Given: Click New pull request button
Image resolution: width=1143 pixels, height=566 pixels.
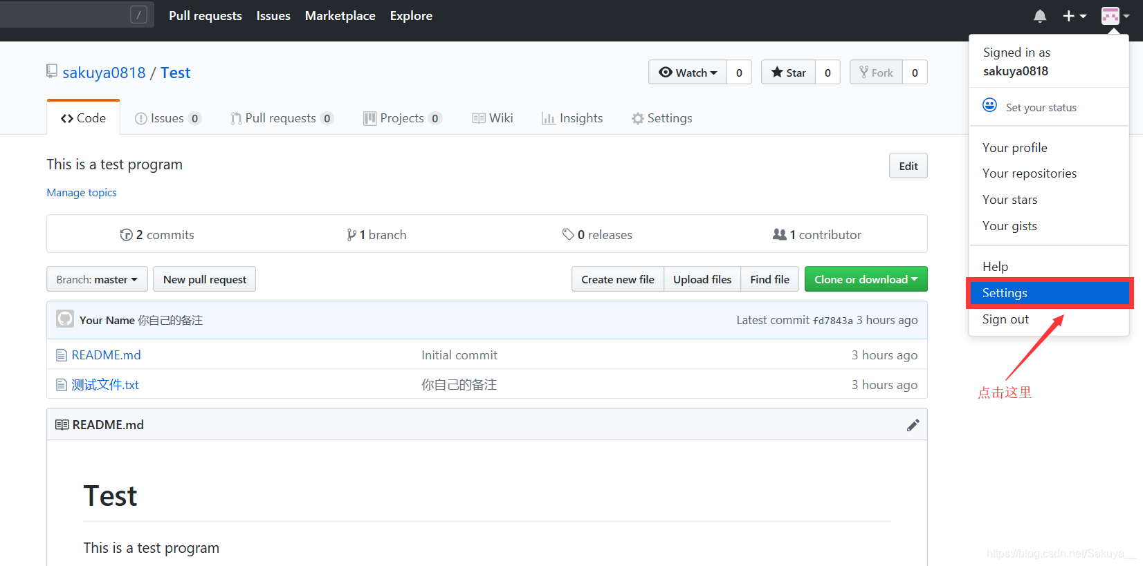Looking at the screenshot, I should click(204, 279).
